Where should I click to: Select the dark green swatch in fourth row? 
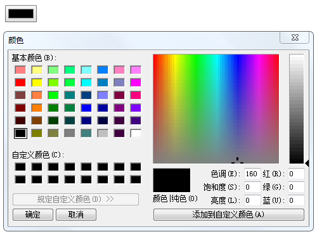click(53, 108)
